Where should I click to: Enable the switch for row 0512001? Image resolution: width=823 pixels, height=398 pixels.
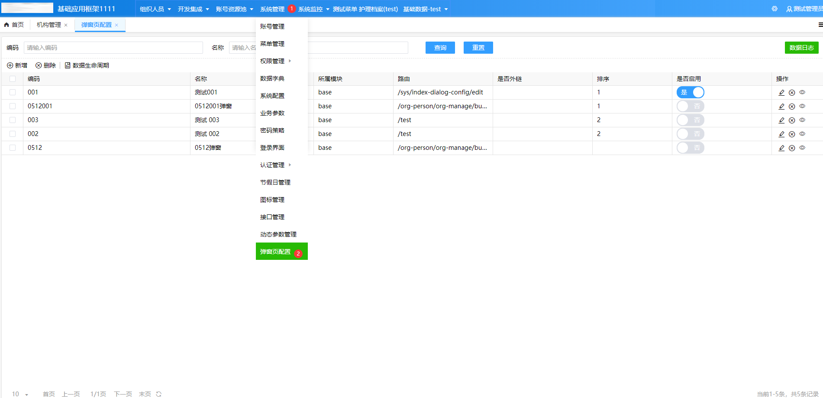coord(690,106)
